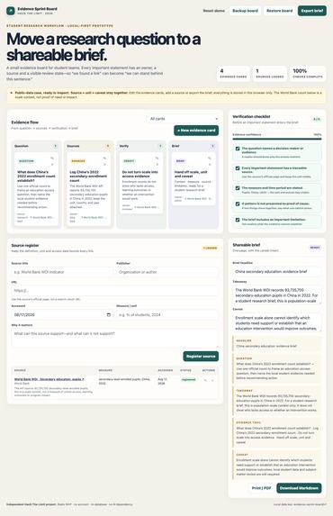Click Restore board
This screenshot has height=516, width=333.
(x=279, y=11)
